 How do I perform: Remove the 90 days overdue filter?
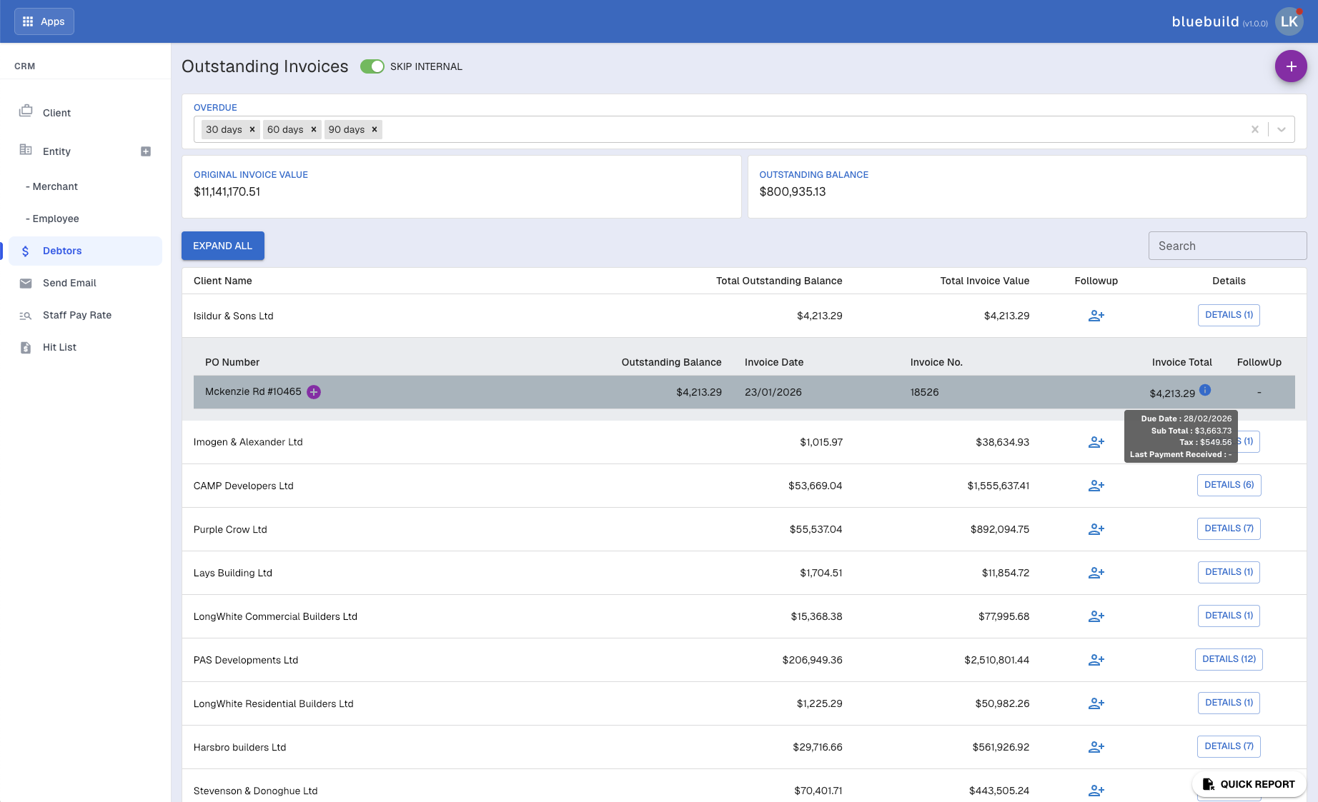[375, 129]
